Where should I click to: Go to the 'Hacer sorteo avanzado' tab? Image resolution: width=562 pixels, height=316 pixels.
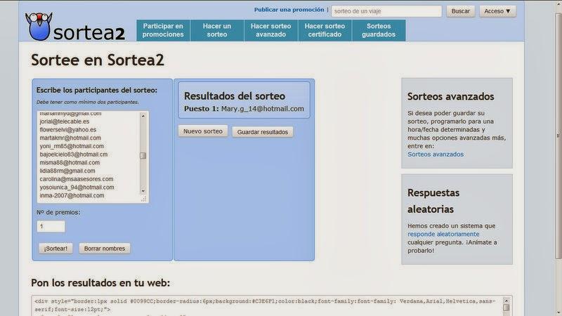(x=270, y=30)
